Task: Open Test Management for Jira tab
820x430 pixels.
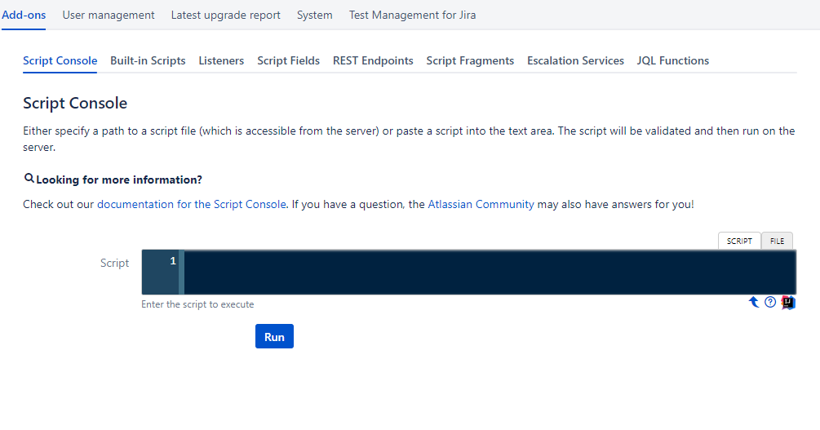Action: point(413,16)
